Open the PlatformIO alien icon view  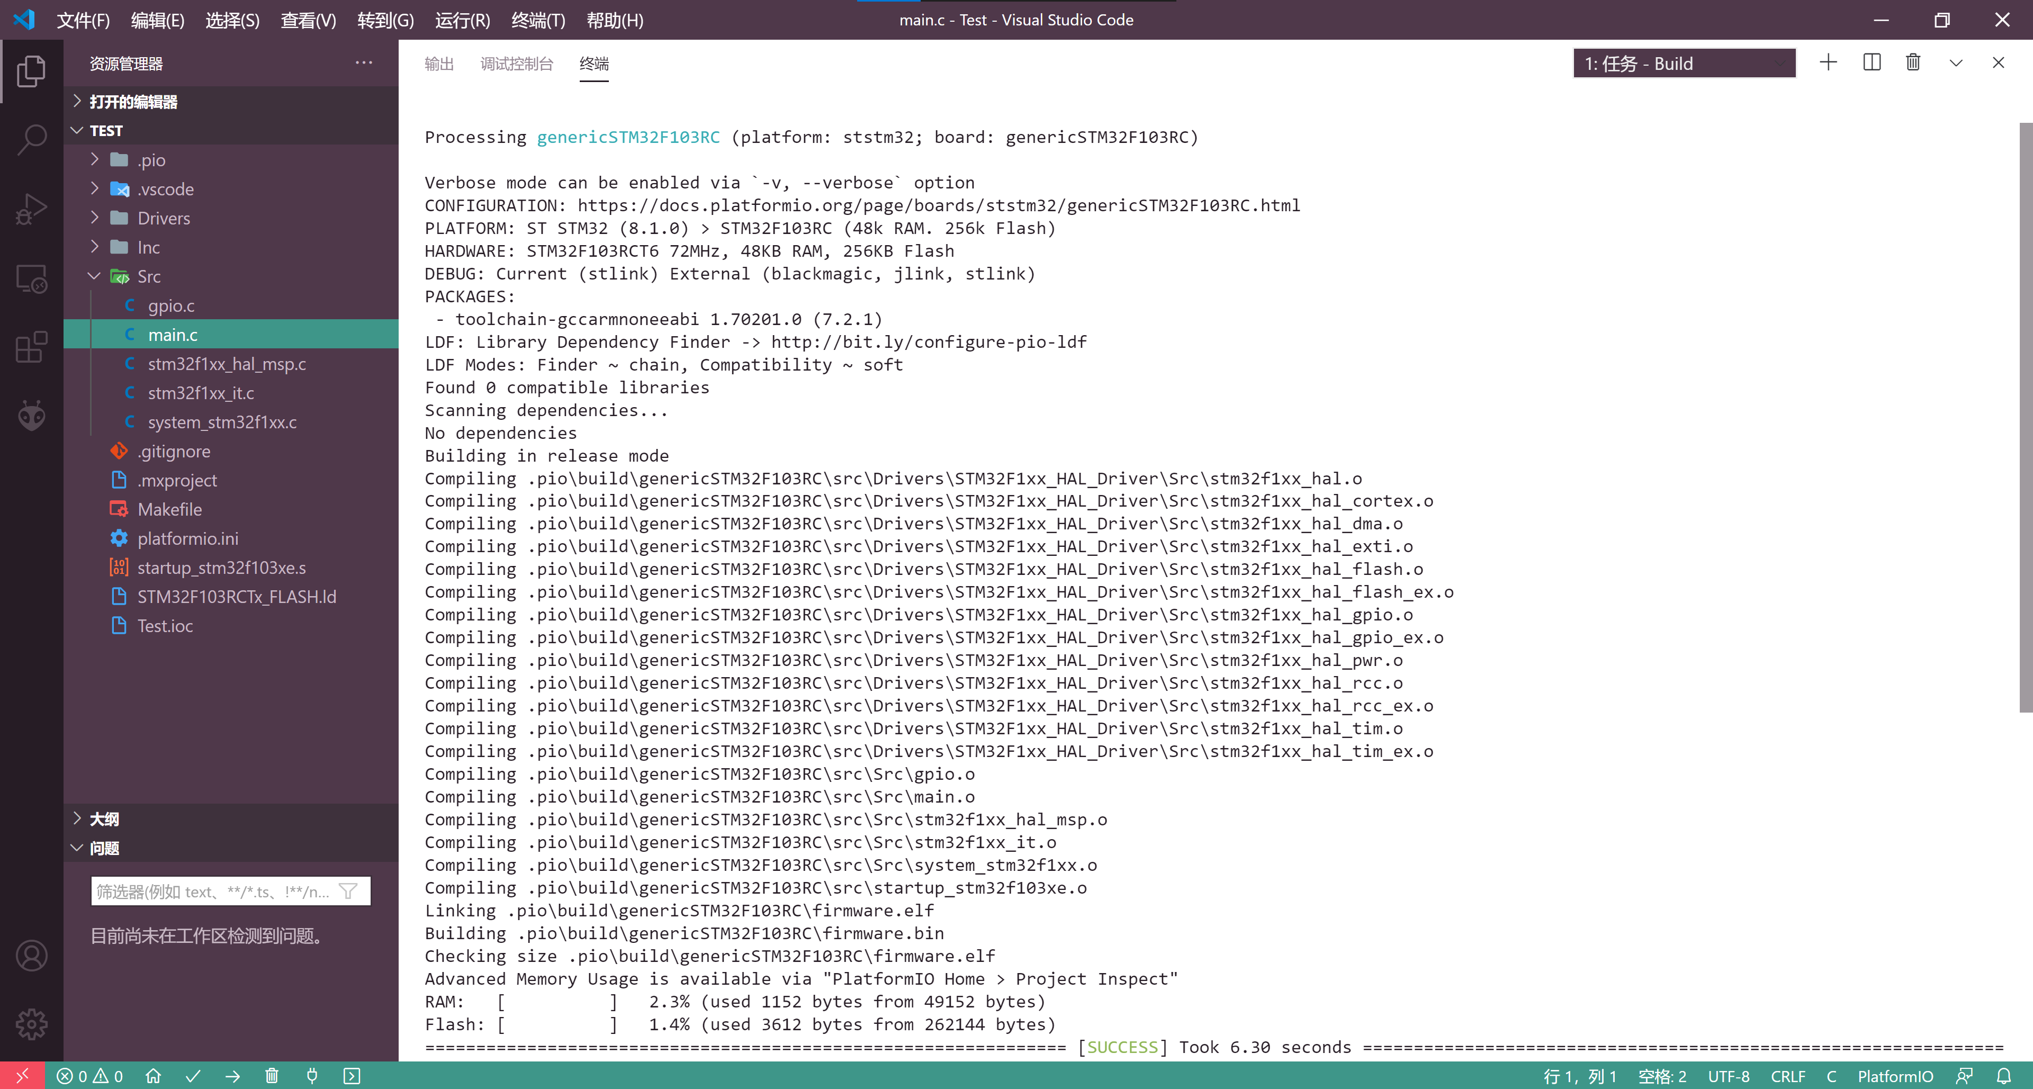point(32,415)
